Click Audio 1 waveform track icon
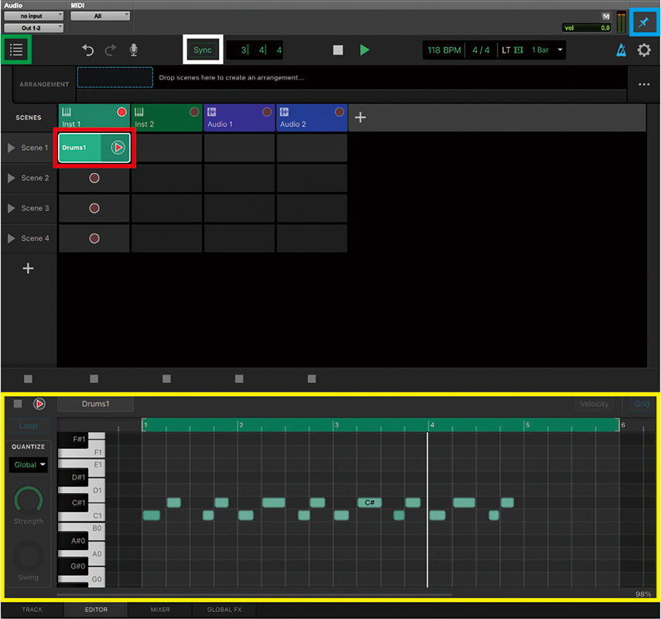This screenshot has height=619, width=661. tap(211, 111)
